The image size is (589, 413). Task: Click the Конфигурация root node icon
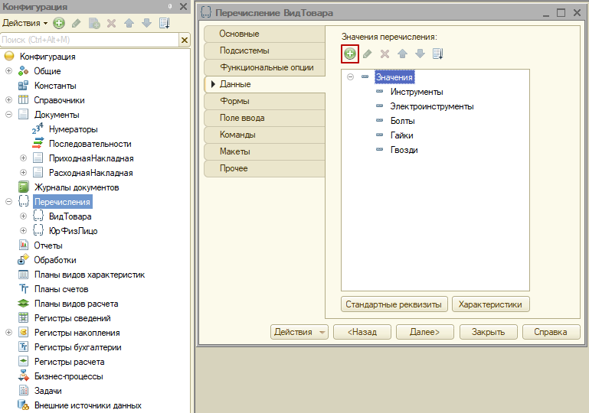(9, 57)
